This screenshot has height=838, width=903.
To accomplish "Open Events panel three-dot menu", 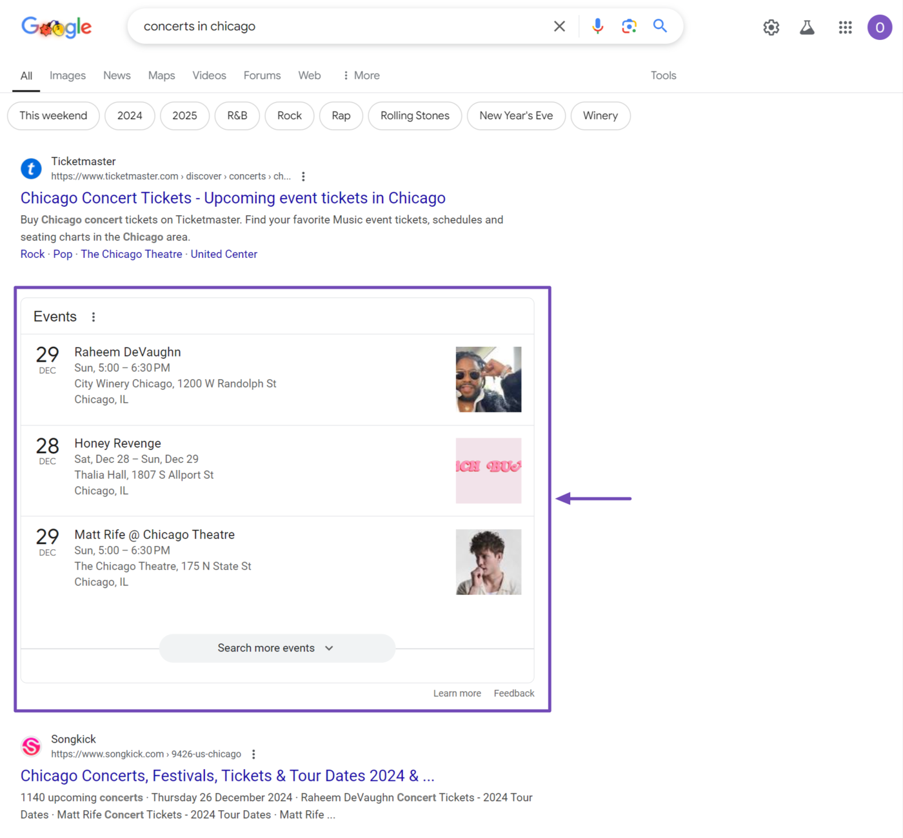I will [94, 317].
